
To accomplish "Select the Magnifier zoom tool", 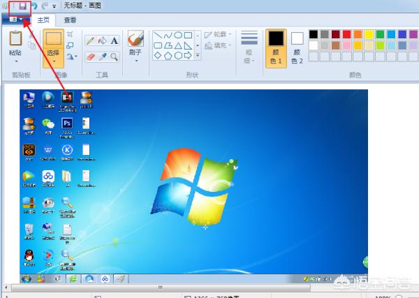I will 114,57.
